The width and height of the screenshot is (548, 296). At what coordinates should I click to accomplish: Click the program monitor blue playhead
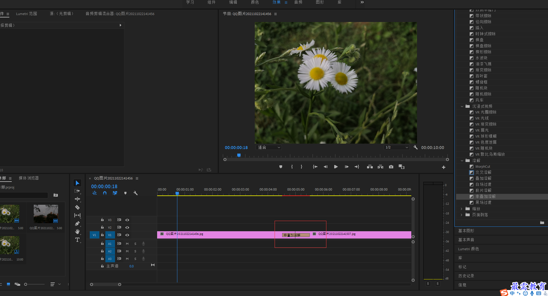pos(239,155)
